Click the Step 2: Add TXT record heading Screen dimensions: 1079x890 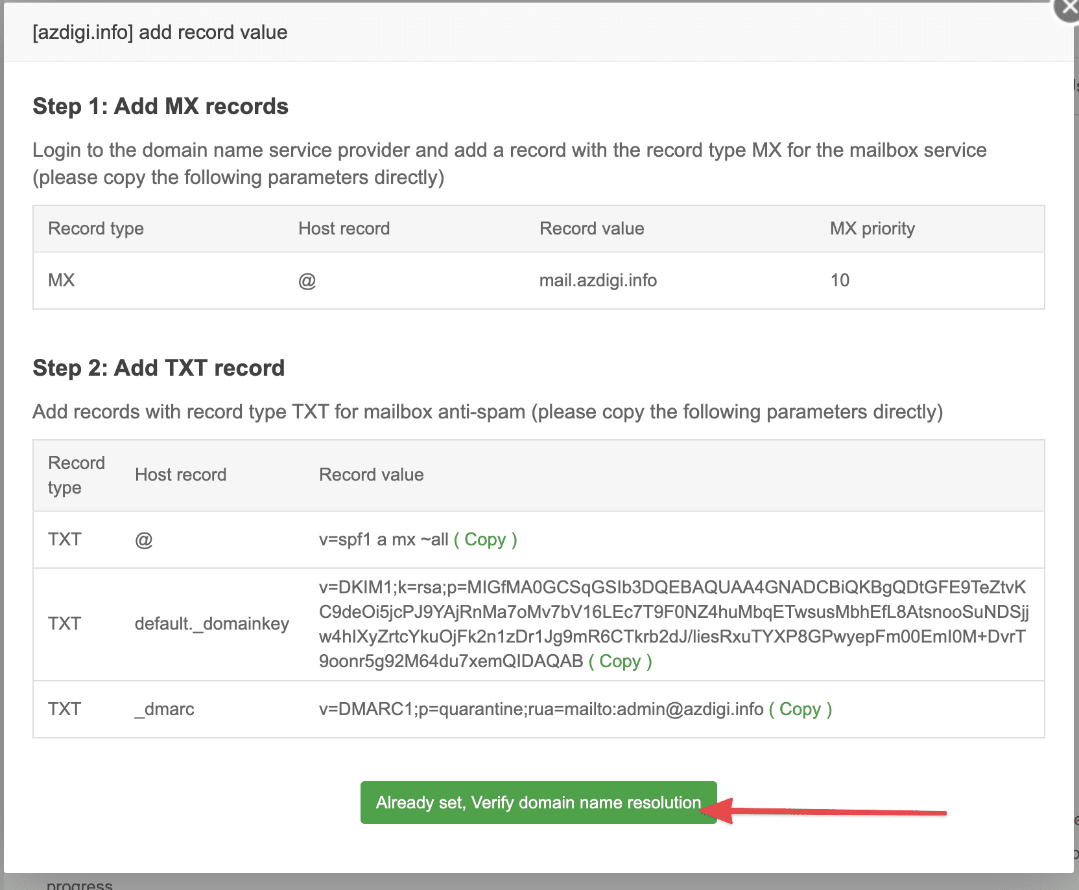pos(158,368)
